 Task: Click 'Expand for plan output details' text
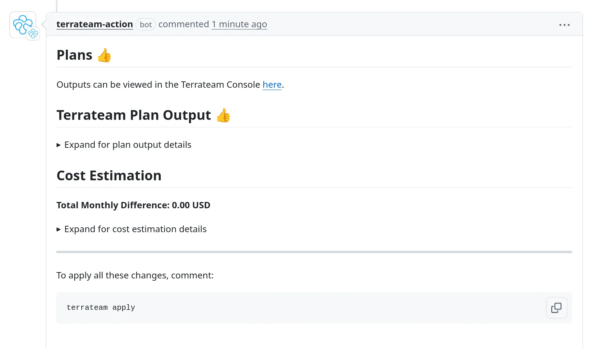tap(128, 145)
